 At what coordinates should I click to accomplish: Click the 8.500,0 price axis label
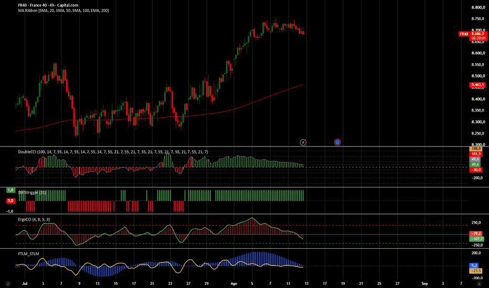[x=478, y=76]
